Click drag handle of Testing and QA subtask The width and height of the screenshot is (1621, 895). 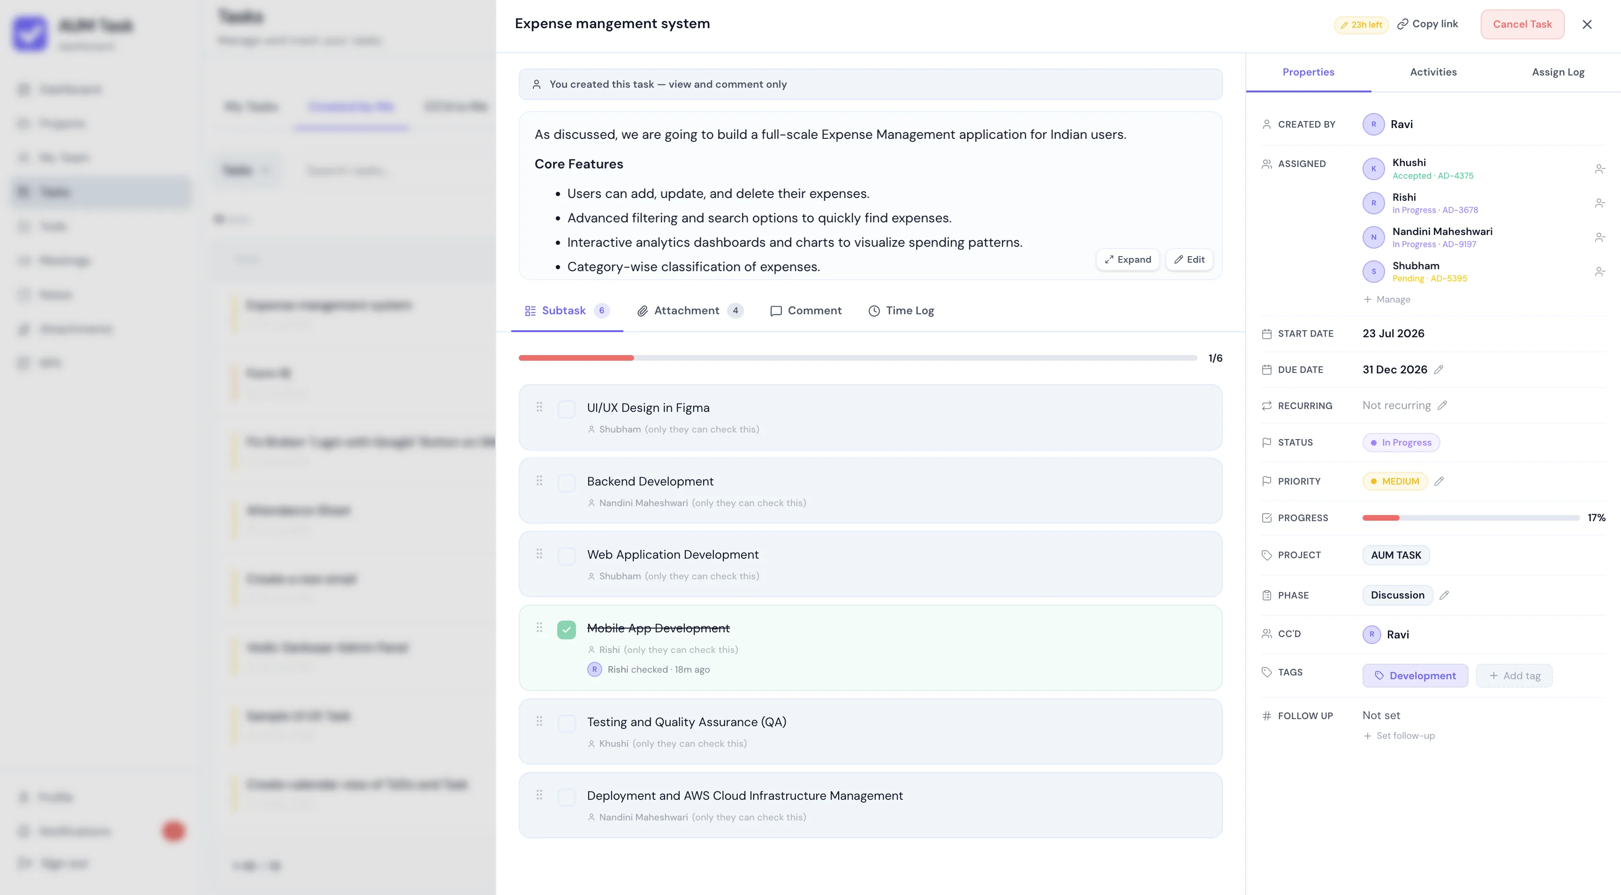pyautogui.click(x=539, y=721)
